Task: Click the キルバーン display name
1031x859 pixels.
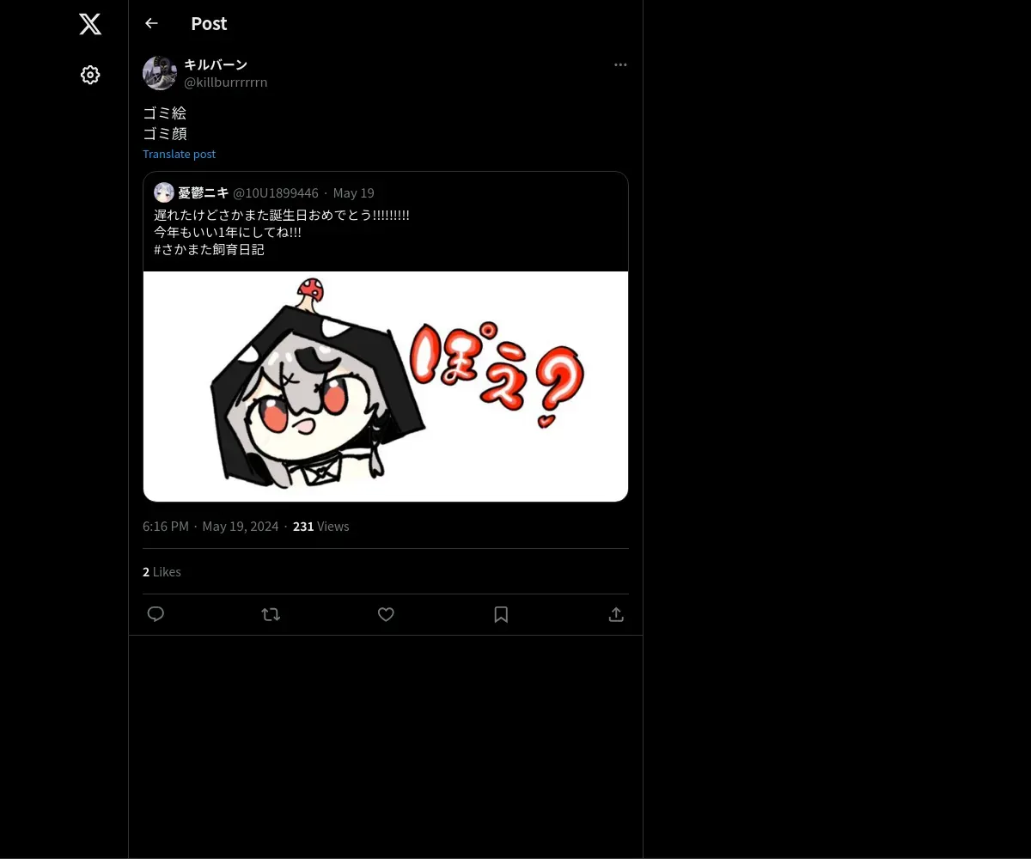Action: click(216, 64)
